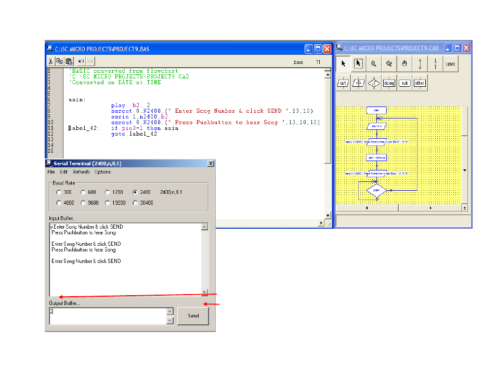Add the motor/movement parallelogram block
The height and width of the screenshot is (383, 496).
pos(358,83)
